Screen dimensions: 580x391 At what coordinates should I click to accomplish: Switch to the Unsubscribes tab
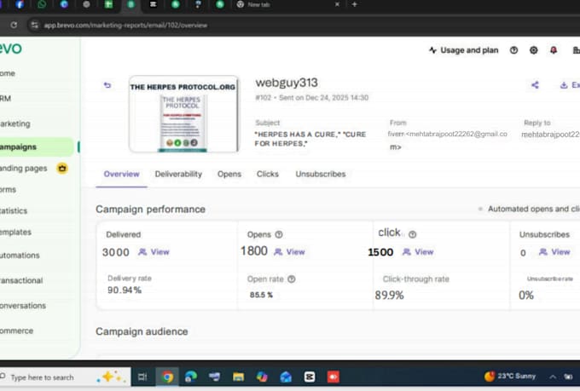point(321,174)
